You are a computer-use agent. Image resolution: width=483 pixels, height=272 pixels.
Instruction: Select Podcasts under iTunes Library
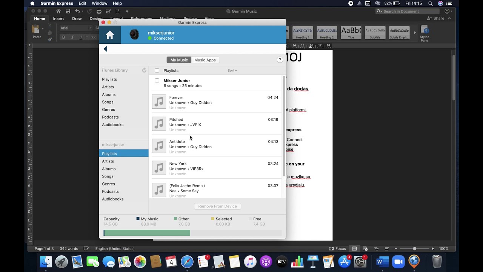(110, 117)
